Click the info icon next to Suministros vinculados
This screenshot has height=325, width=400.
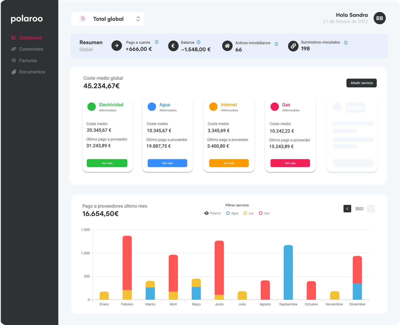346,43
